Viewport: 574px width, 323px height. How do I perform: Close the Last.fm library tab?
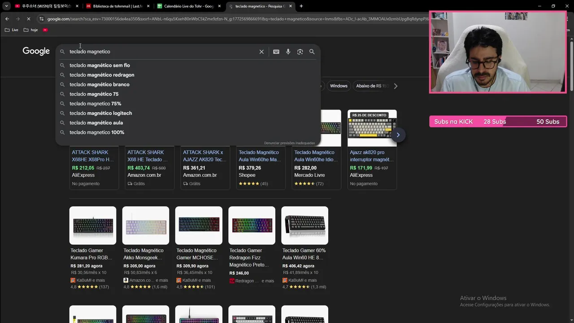point(148,6)
